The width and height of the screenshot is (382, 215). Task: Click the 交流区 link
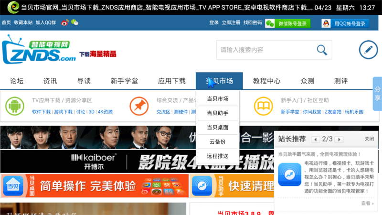[x=163, y=112]
